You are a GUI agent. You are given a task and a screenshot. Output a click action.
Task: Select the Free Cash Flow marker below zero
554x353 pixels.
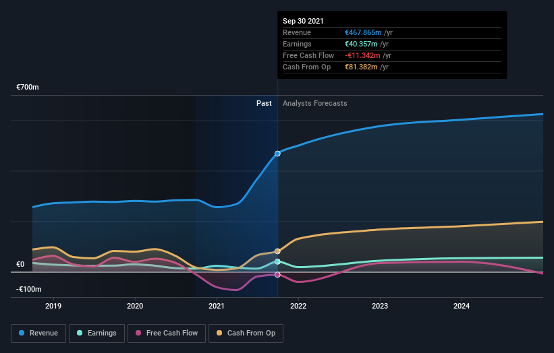pos(277,275)
